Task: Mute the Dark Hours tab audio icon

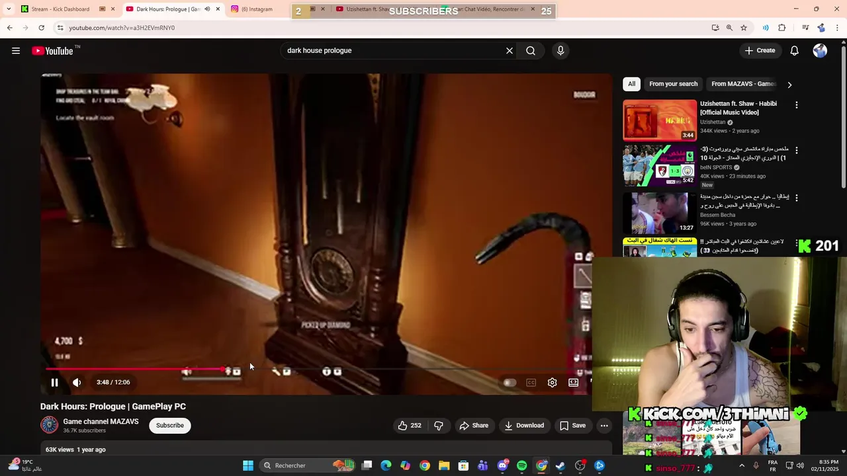Action: tap(207, 9)
